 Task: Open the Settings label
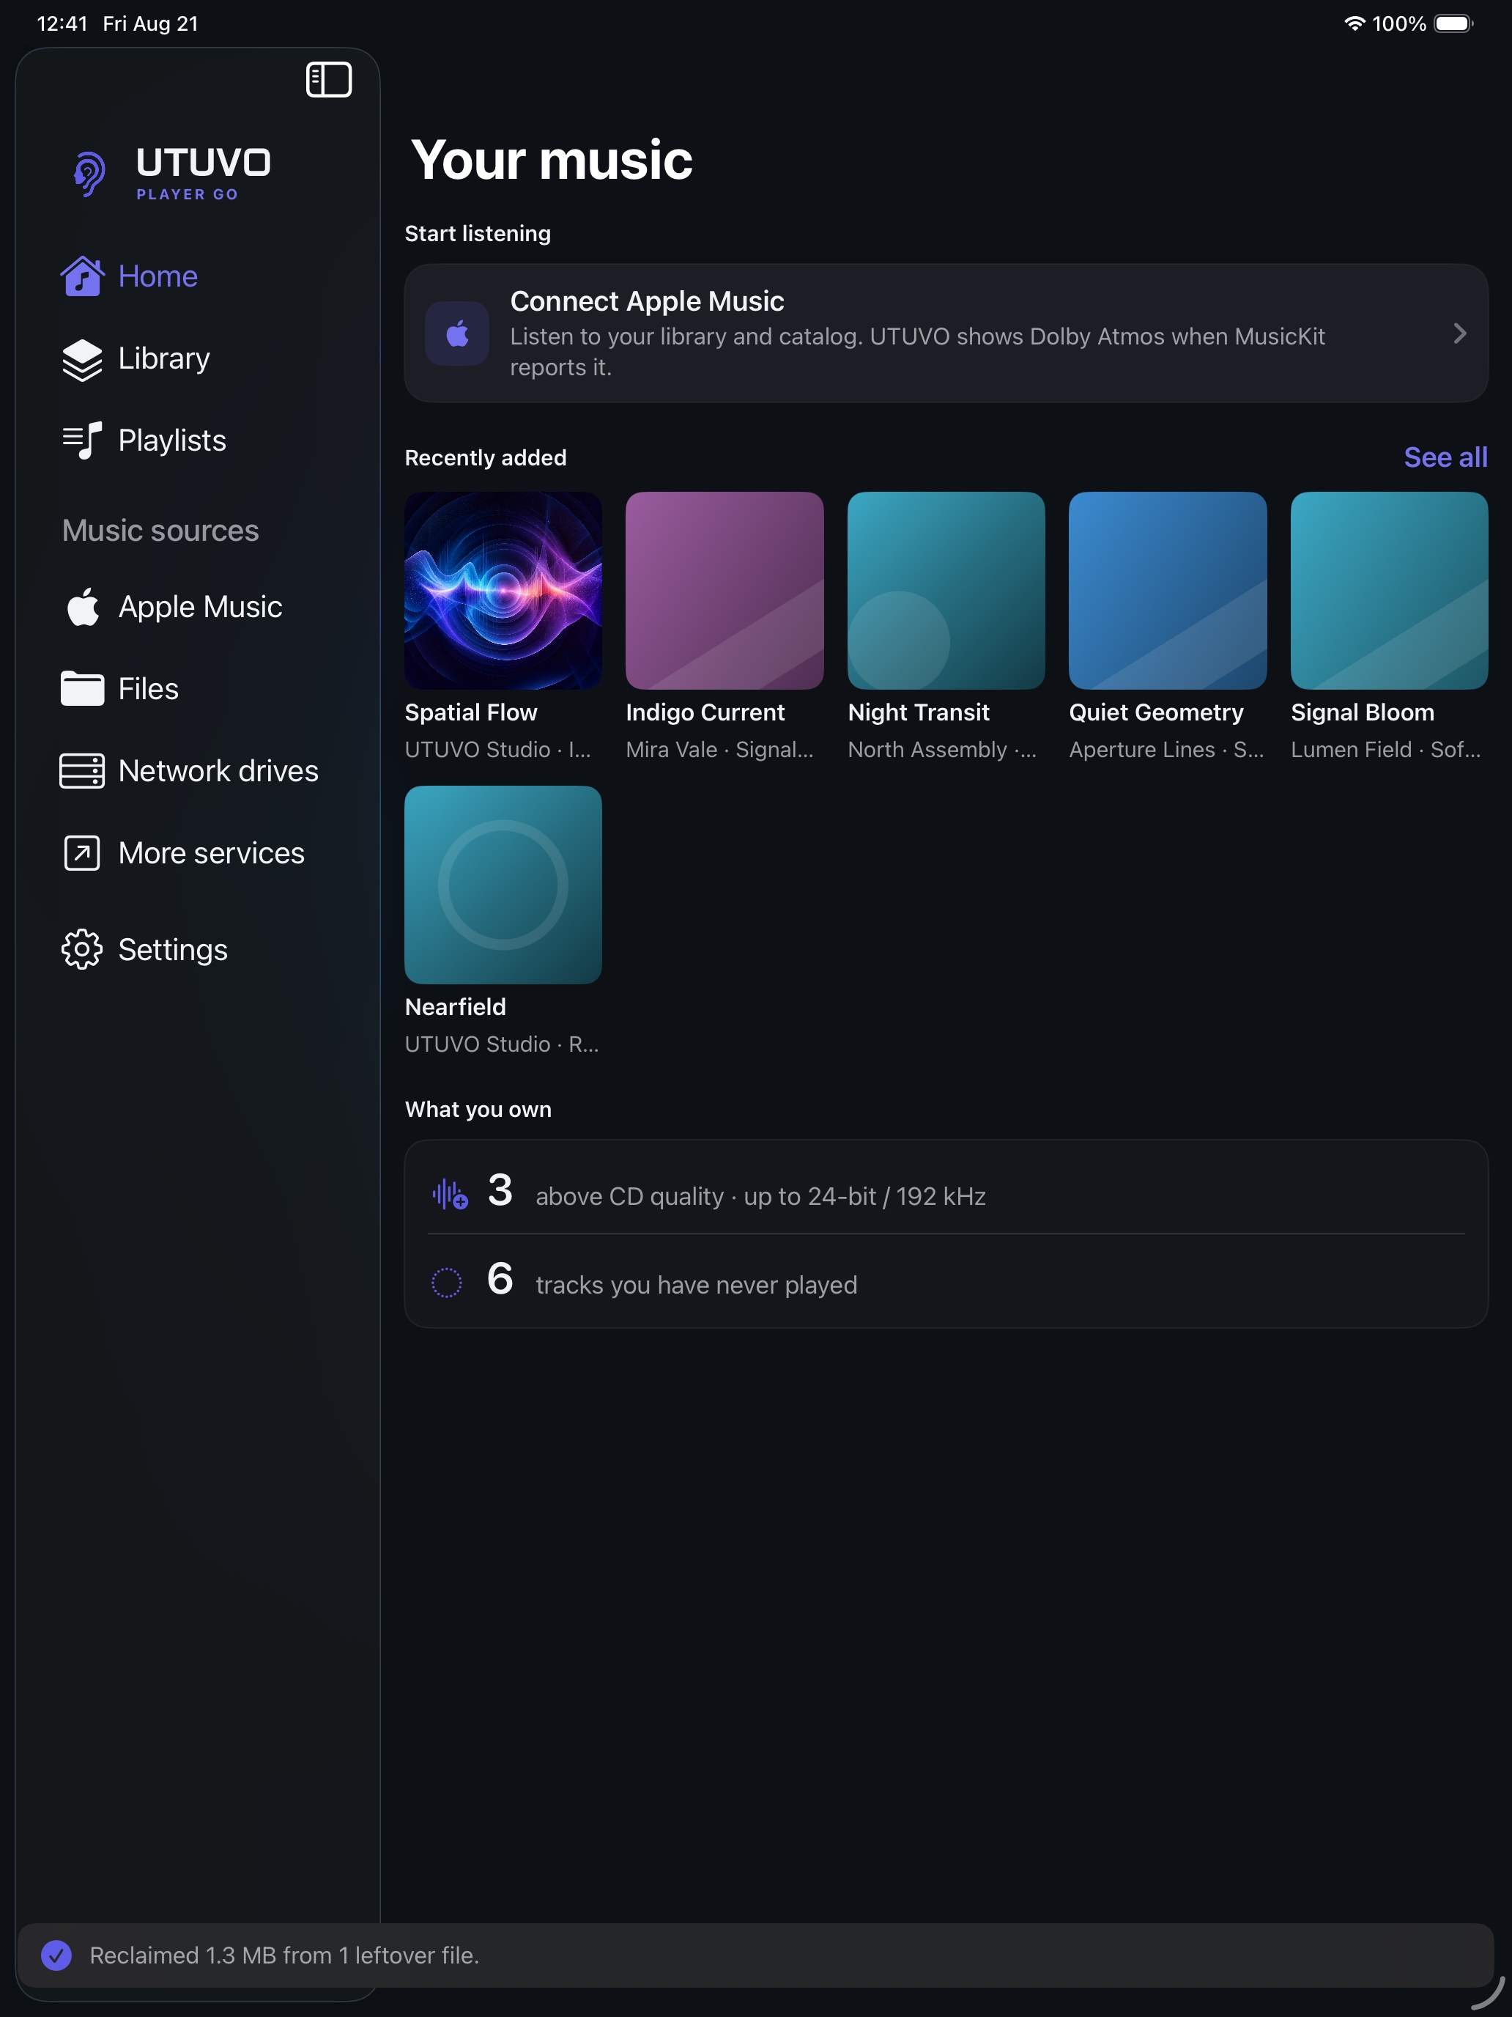coord(173,949)
